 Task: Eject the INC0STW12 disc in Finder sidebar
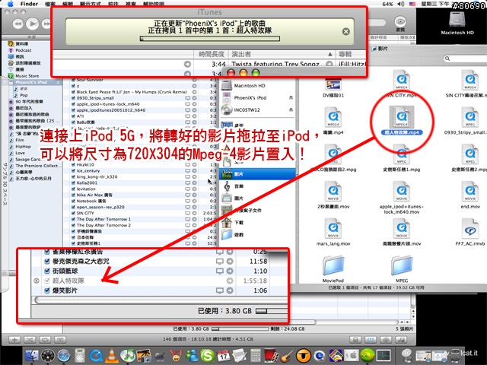click(x=291, y=109)
